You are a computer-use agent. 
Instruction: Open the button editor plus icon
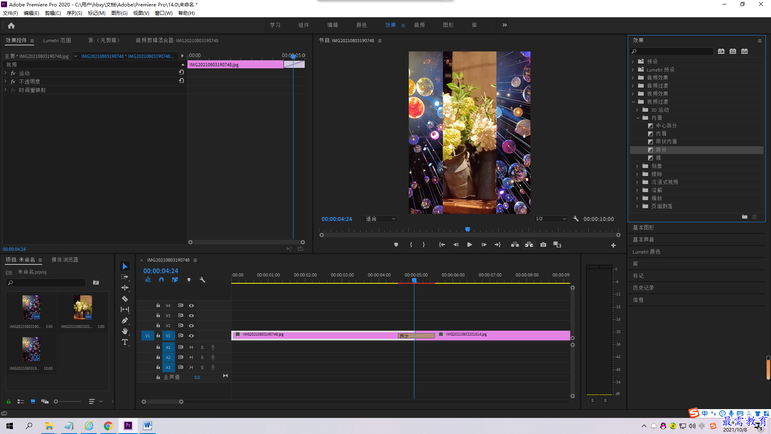tap(613, 245)
